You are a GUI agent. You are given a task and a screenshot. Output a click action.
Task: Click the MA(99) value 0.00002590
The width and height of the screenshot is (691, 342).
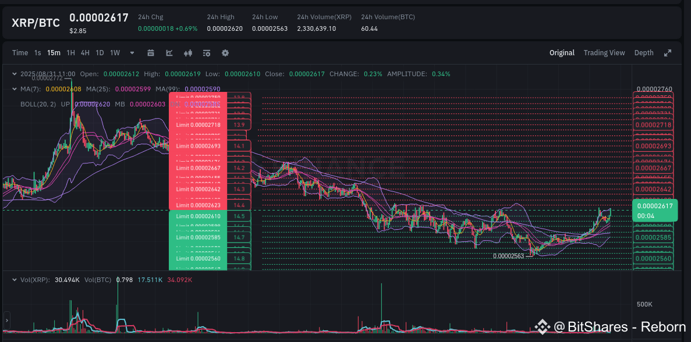pyautogui.click(x=202, y=89)
